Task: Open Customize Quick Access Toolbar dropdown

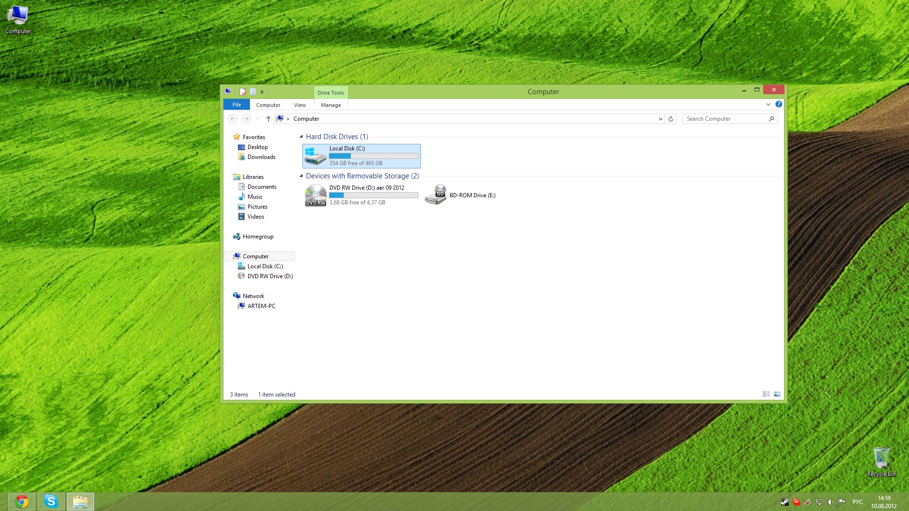Action: click(x=262, y=92)
